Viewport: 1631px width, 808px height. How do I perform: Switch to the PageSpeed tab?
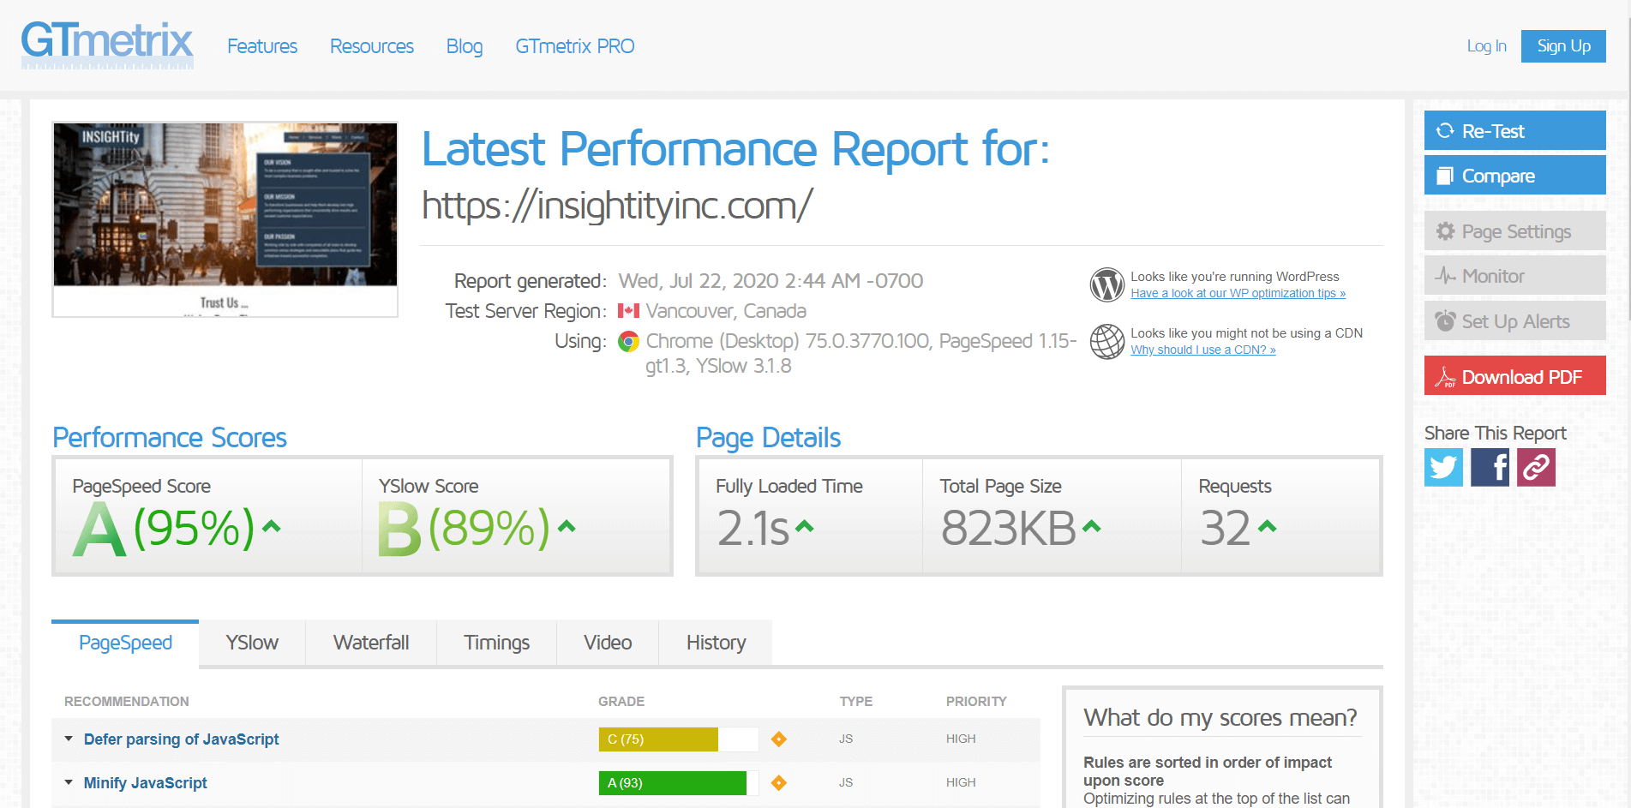(x=125, y=643)
